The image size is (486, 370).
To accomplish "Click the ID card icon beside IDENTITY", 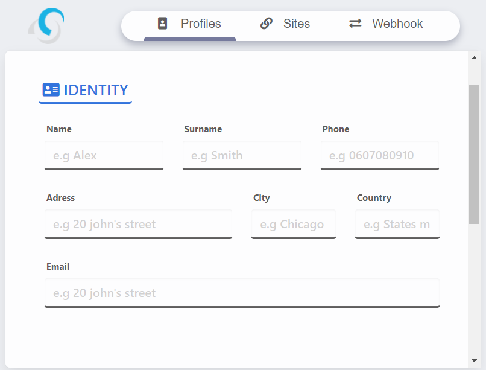I will pyautogui.click(x=51, y=90).
